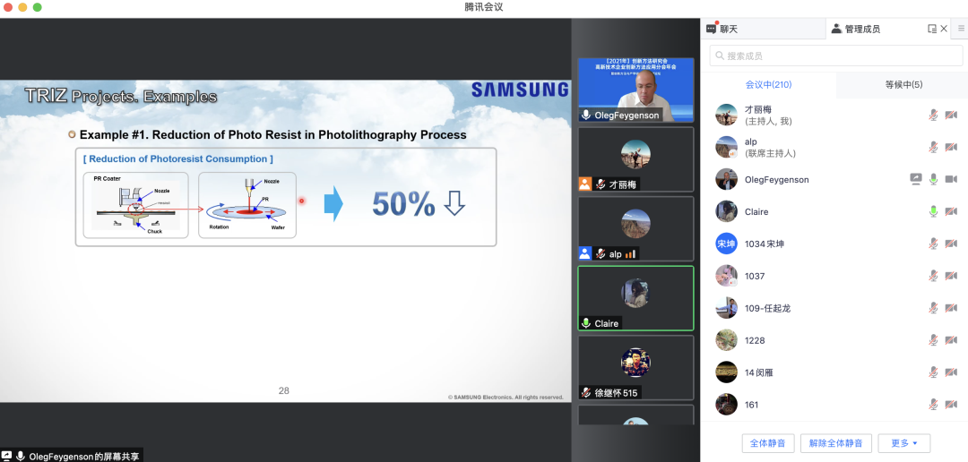The image size is (968, 462).
Task: Click the screen-share icon in bottom status bar
Action: tap(6, 457)
